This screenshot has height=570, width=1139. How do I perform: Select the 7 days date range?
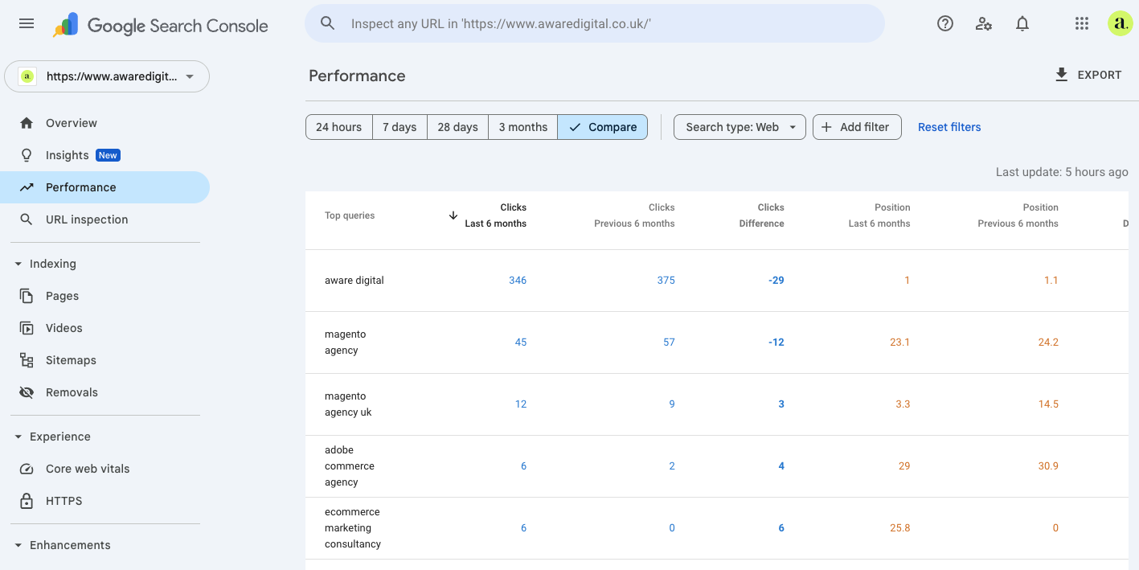(399, 127)
